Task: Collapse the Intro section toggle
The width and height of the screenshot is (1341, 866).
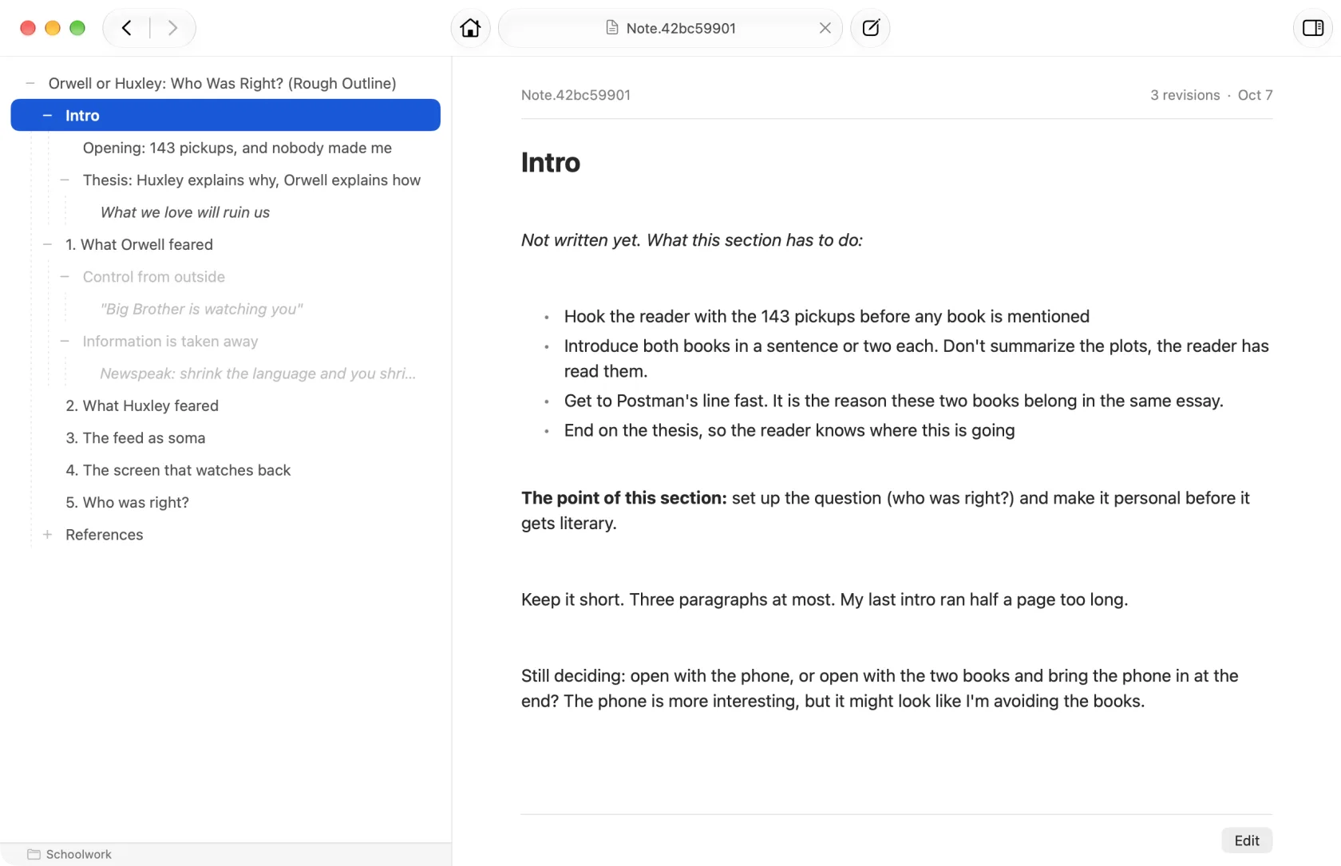Action: (x=48, y=116)
